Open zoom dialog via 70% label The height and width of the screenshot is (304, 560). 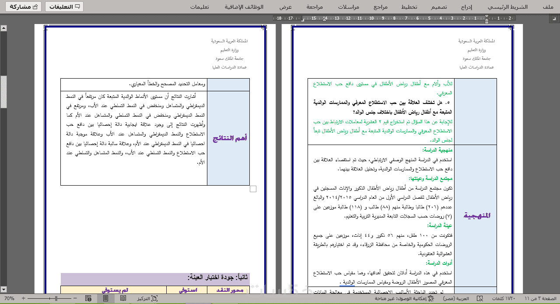click(9, 298)
